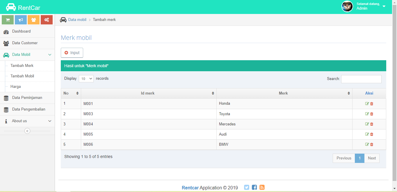Viewport: 397px width, 192px height.
Task: Open the Admin account dropdown arrow
Action: 384,6
